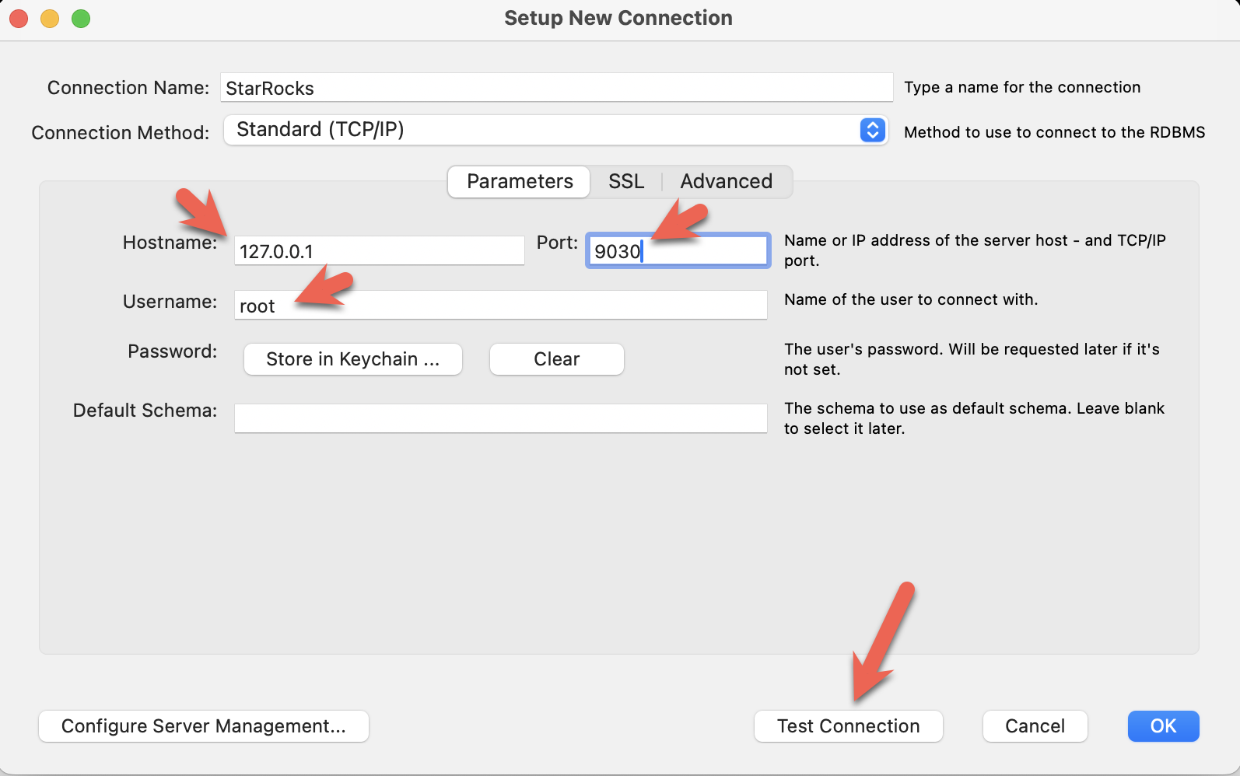Open Configure Server Management
This screenshot has width=1240, height=776.
pos(204,726)
